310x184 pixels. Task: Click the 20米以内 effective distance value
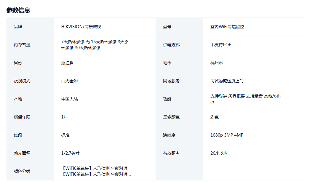(x=219, y=153)
